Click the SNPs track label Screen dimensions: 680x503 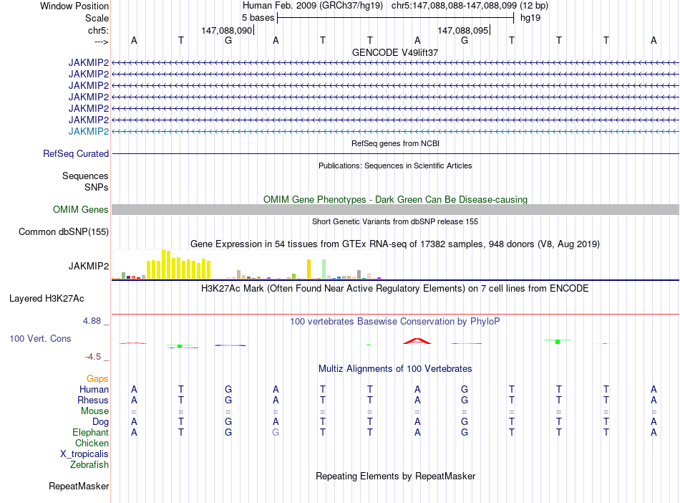pyautogui.click(x=97, y=187)
